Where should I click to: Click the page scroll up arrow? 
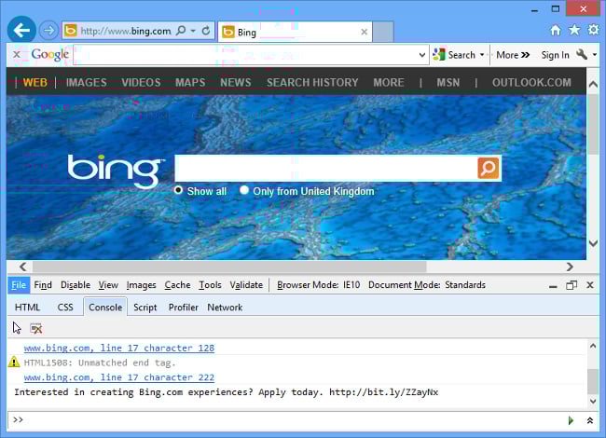[x=593, y=84]
